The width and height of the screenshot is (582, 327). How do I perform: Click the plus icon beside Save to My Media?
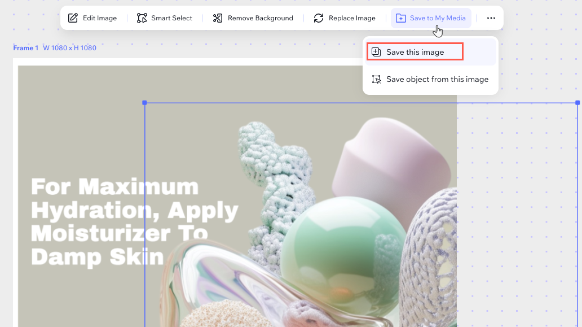[x=400, y=18]
